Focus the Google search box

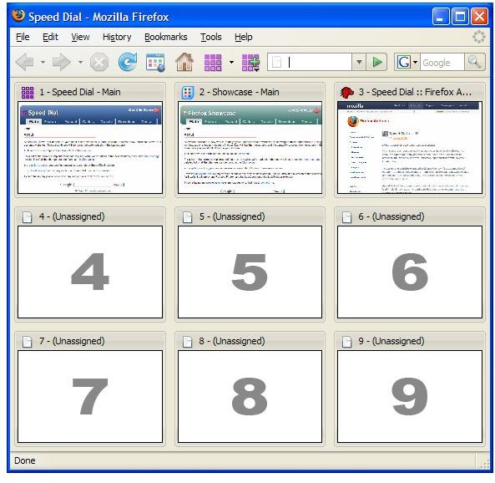442,62
